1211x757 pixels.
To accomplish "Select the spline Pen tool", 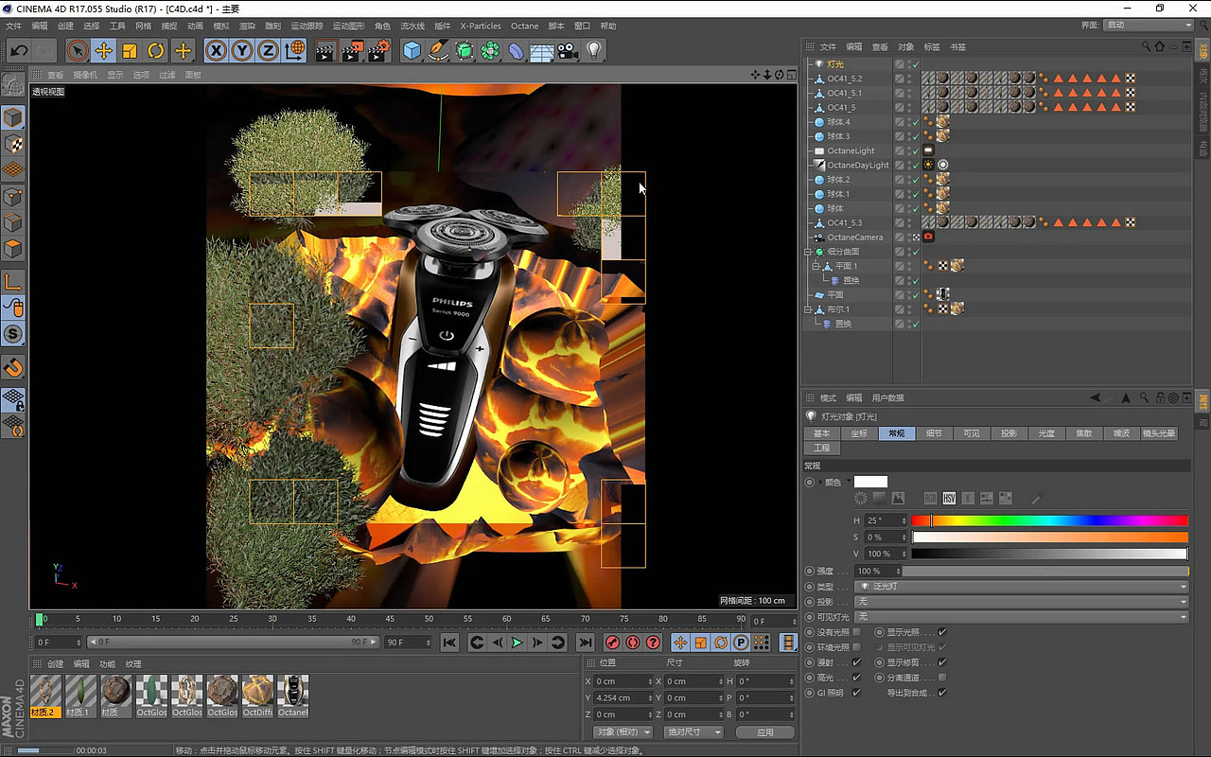I will tap(438, 50).
